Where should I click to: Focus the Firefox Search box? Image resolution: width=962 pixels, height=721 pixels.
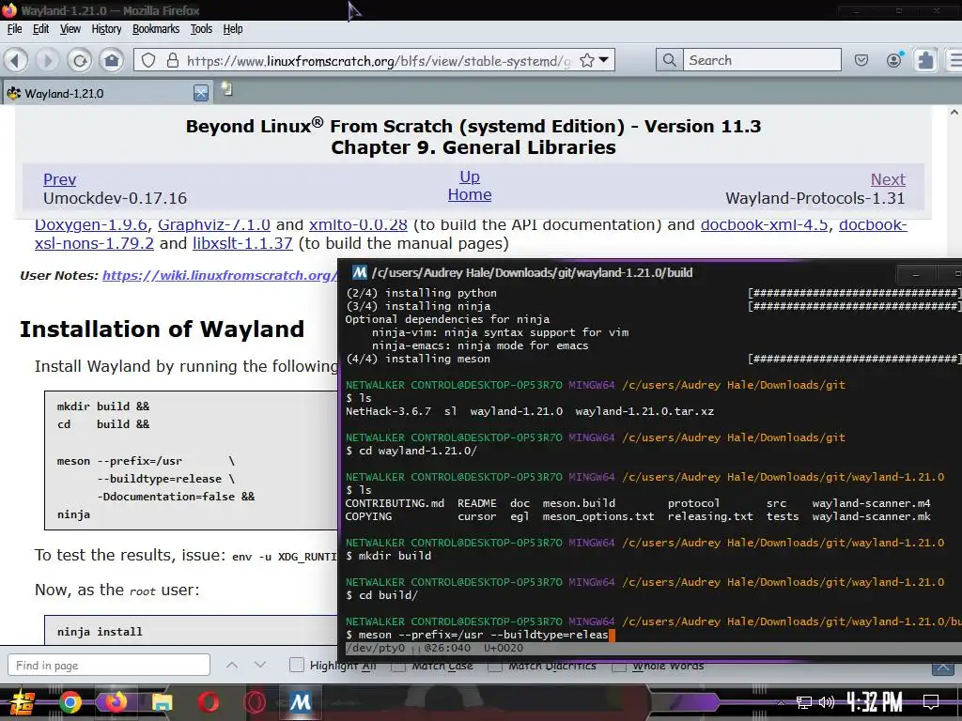[762, 60]
